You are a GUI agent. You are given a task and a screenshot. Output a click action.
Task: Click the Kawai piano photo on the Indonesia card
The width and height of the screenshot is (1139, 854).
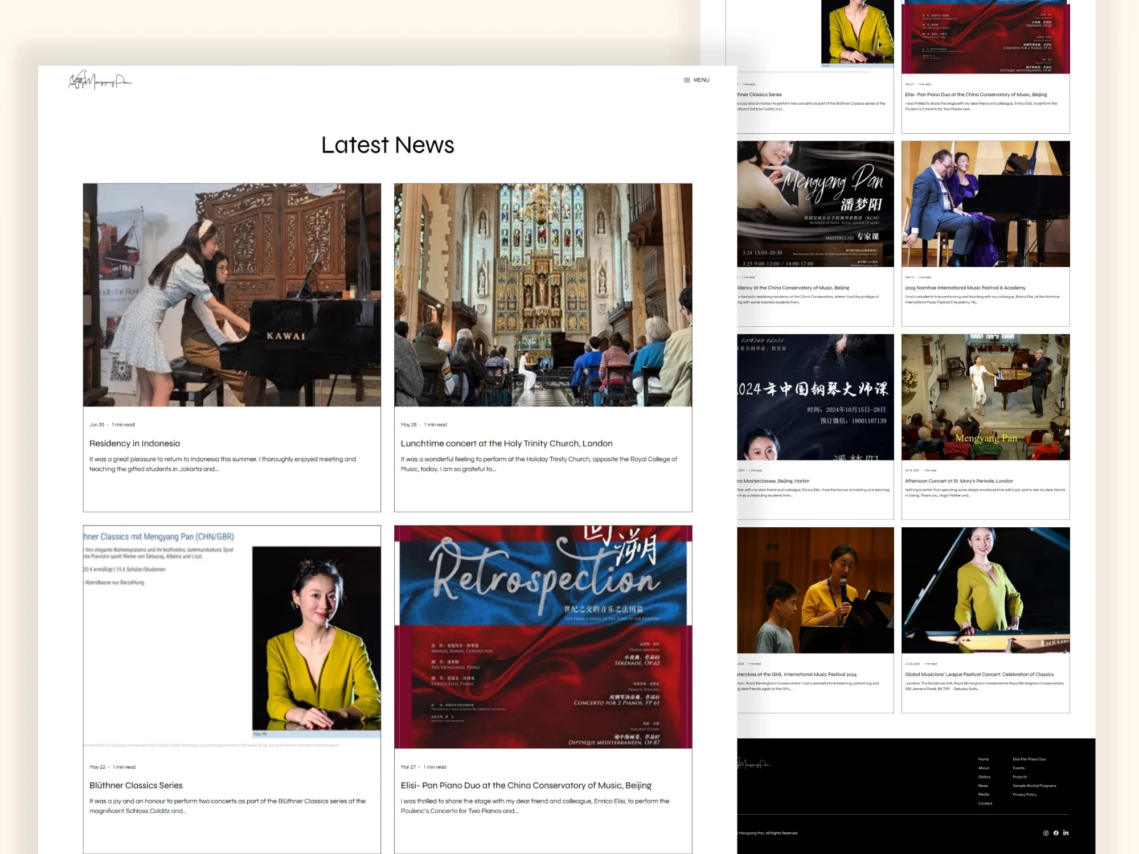pyautogui.click(x=232, y=295)
